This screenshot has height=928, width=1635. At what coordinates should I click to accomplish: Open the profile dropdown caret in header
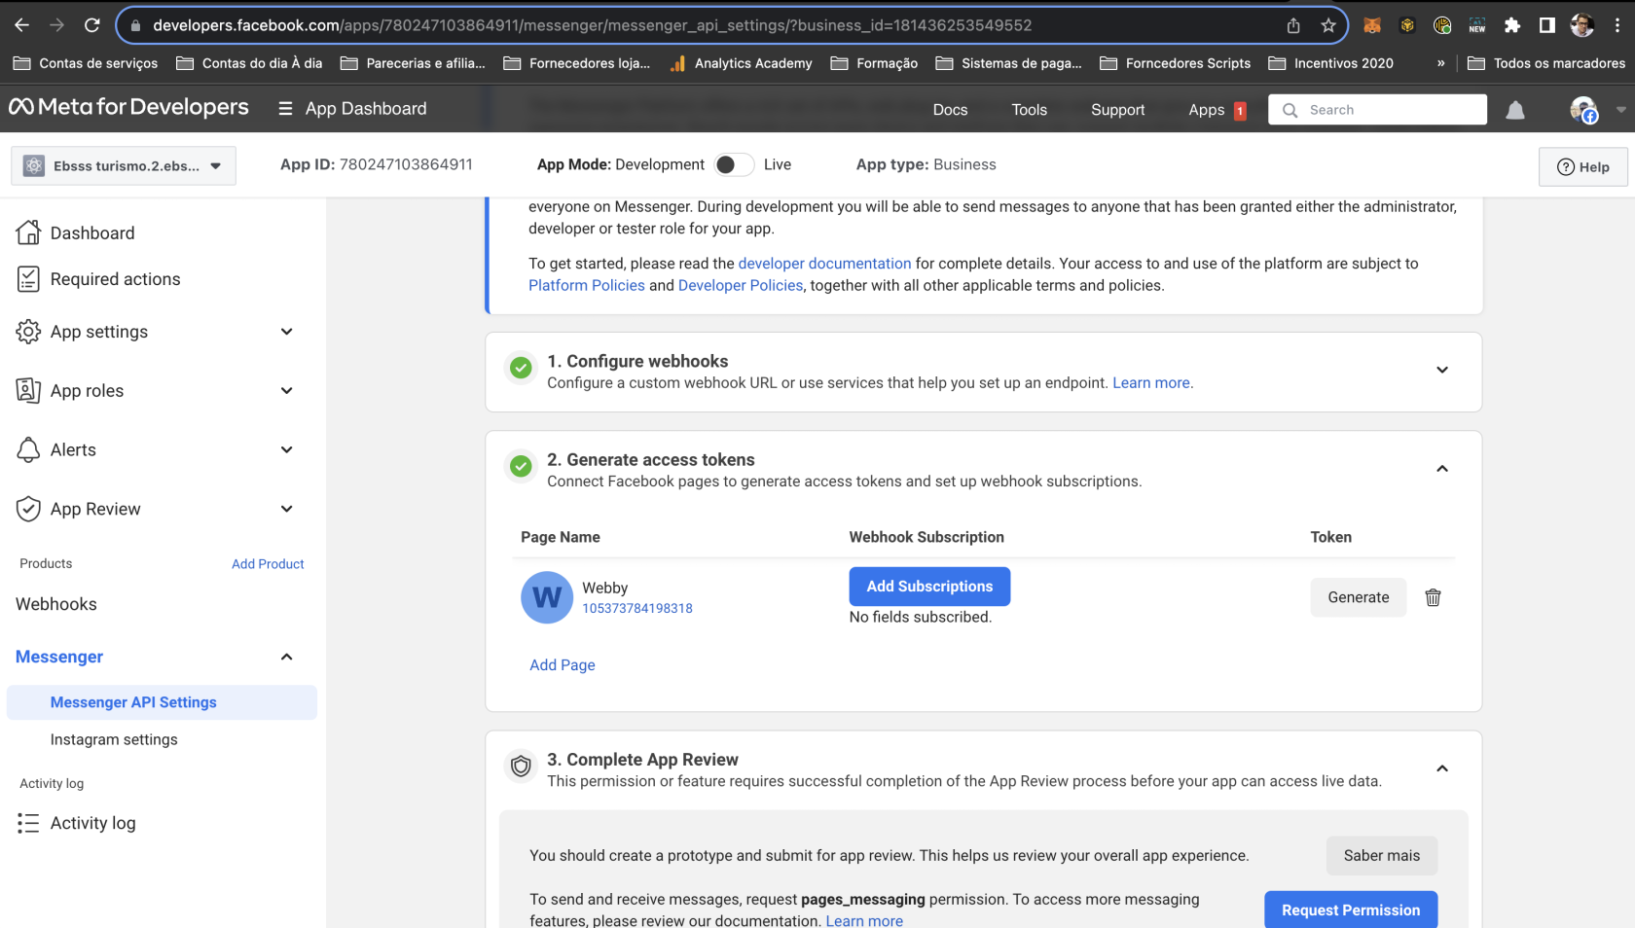[x=1620, y=110]
